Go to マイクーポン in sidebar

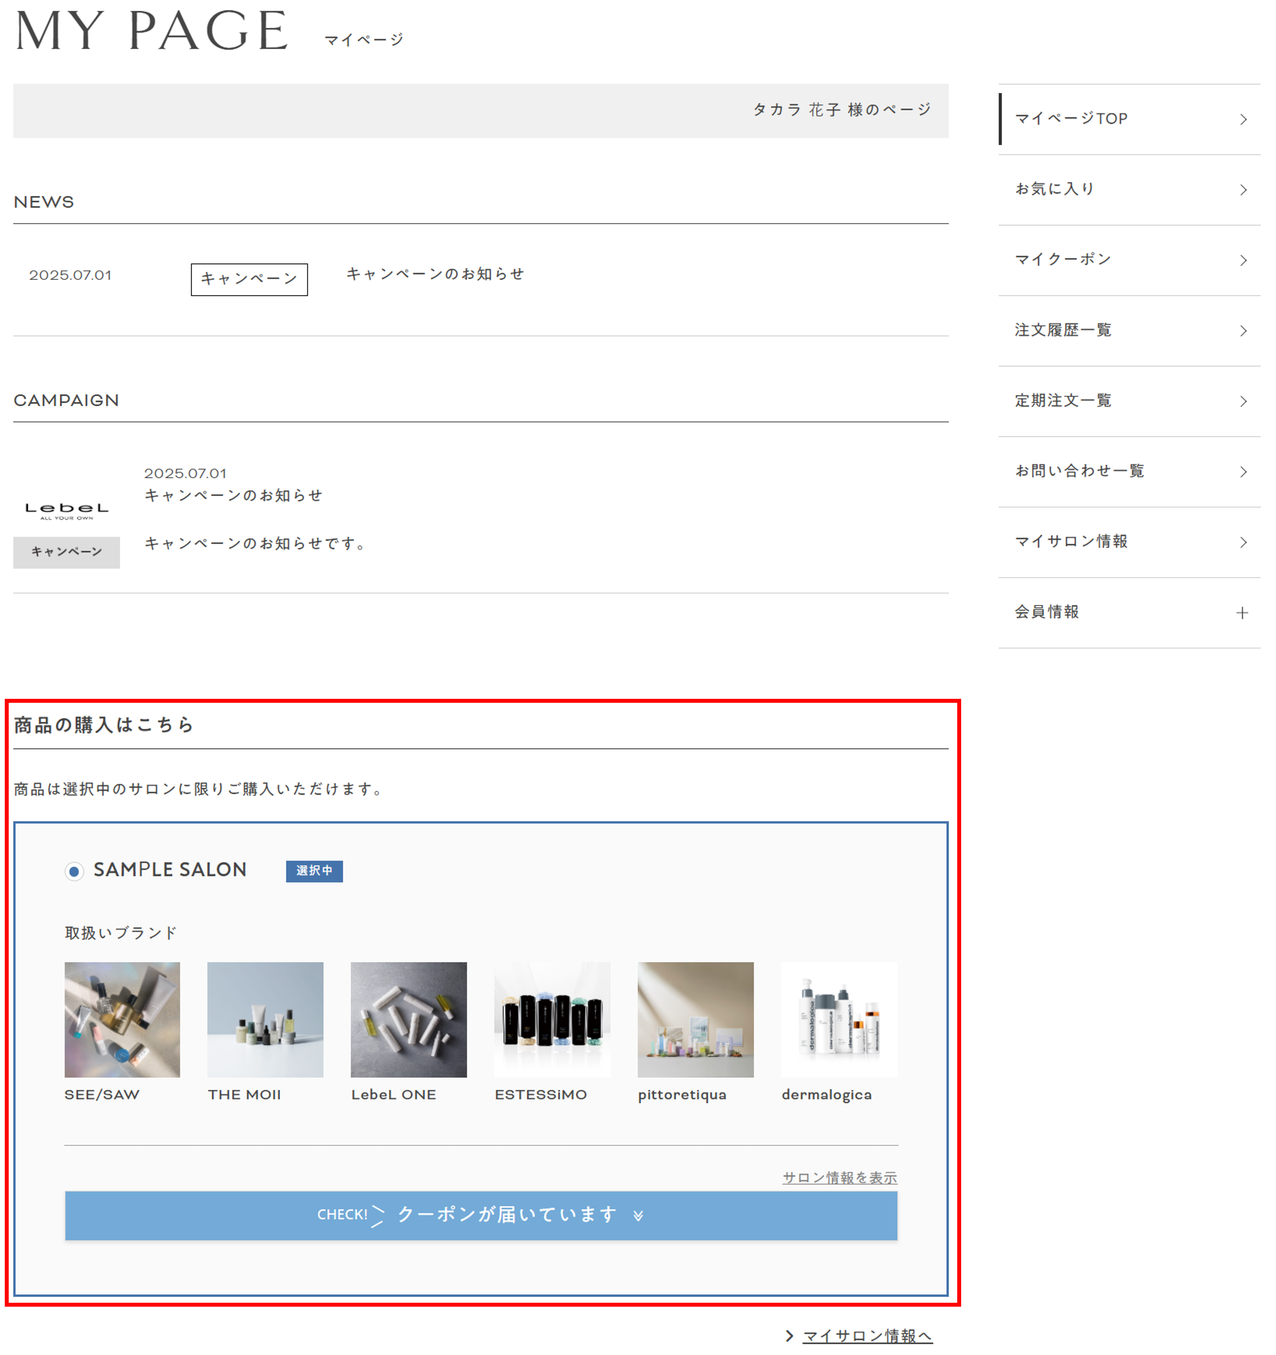[x=1062, y=260]
